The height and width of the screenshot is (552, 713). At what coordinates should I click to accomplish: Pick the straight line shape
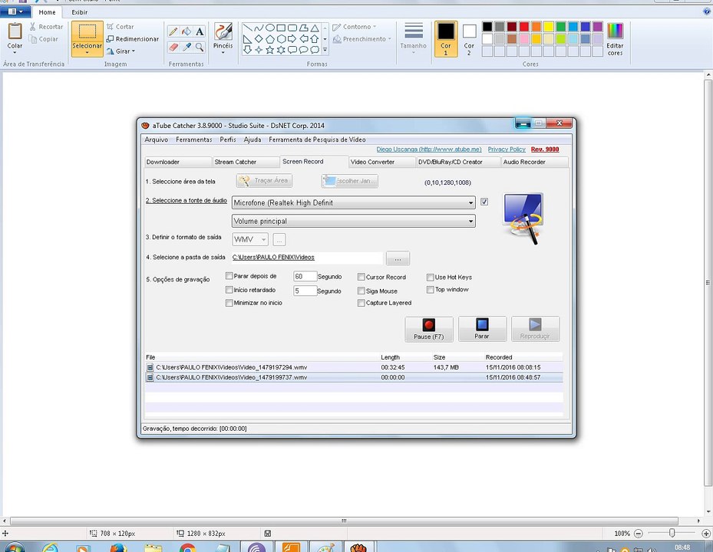tap(247, 28)
